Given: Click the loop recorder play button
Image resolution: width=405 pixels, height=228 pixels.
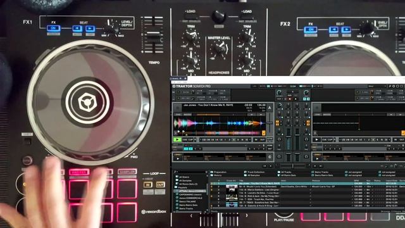Looking at the screenshot, I should coord(296,99).
